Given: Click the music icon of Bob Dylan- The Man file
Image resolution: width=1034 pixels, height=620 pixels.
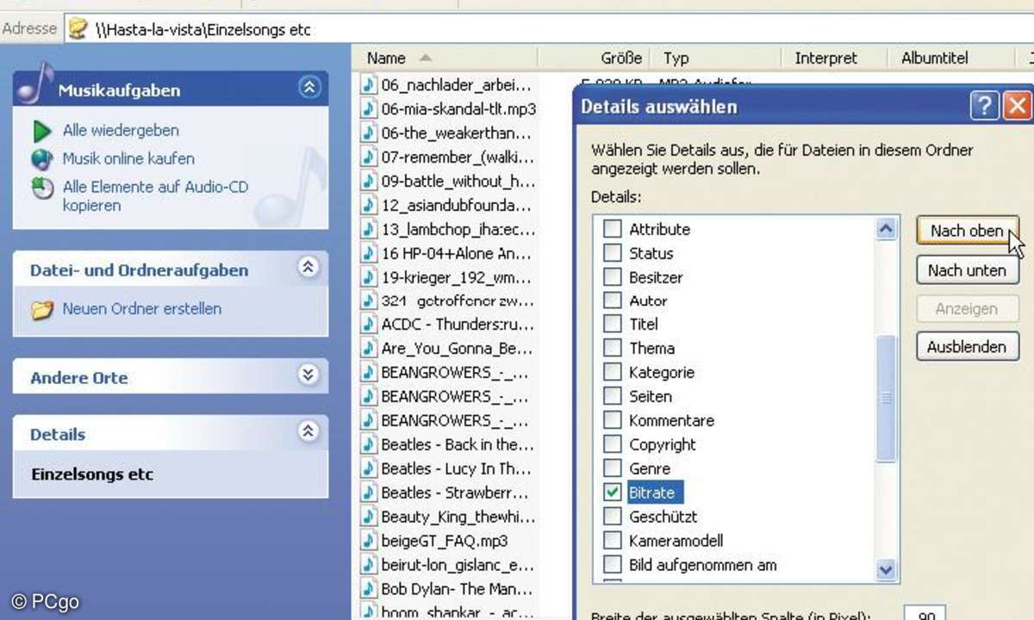Looking at the screenshot, I should pyautogui.click(x=369, y=589).
